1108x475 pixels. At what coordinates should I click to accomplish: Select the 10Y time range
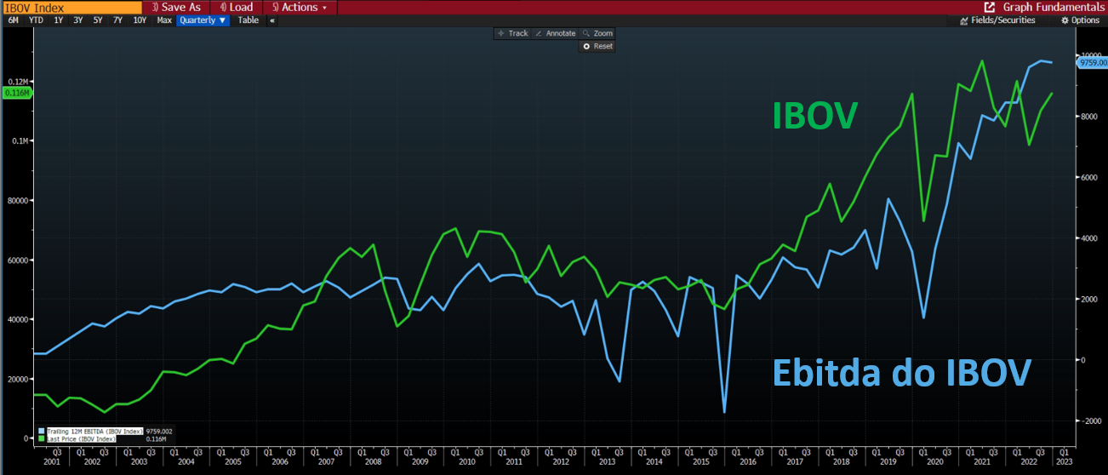coord(140,20)
